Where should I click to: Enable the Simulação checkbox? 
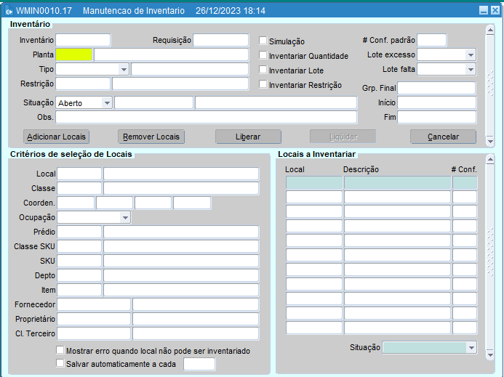(x=263, y=41)
